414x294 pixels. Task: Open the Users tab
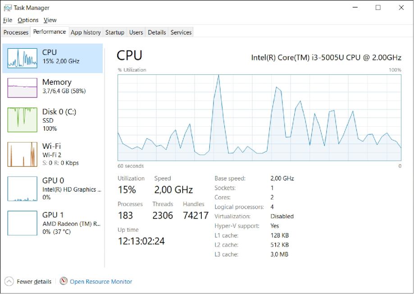[x=136, y=32]
